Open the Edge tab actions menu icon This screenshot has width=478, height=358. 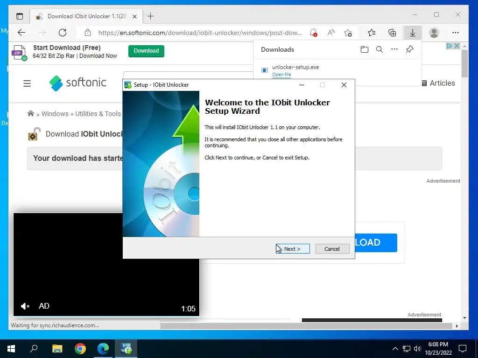(x=20, y=16)
